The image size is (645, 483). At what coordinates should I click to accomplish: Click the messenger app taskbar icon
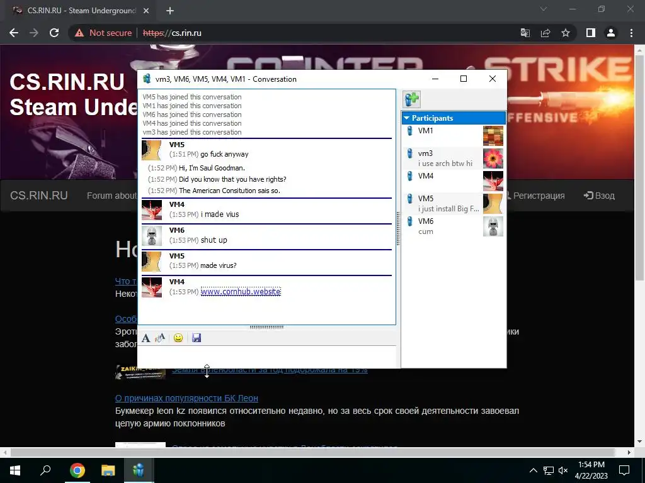139,470
